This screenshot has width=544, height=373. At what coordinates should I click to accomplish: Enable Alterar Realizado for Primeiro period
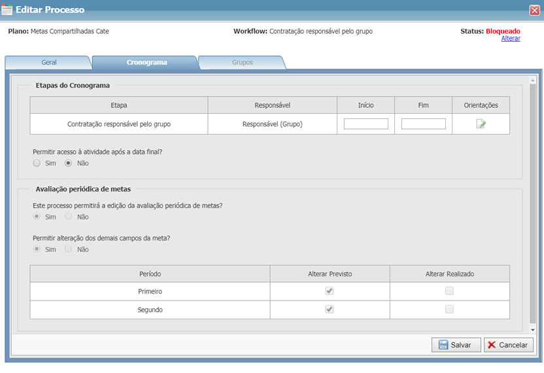449,291
